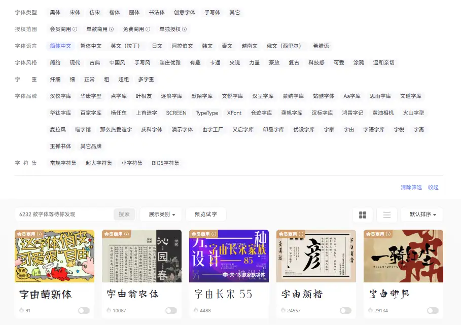The image size is (461, 325).
Task: Click flame icon on 字由翁农体 card
Action: 109,310
